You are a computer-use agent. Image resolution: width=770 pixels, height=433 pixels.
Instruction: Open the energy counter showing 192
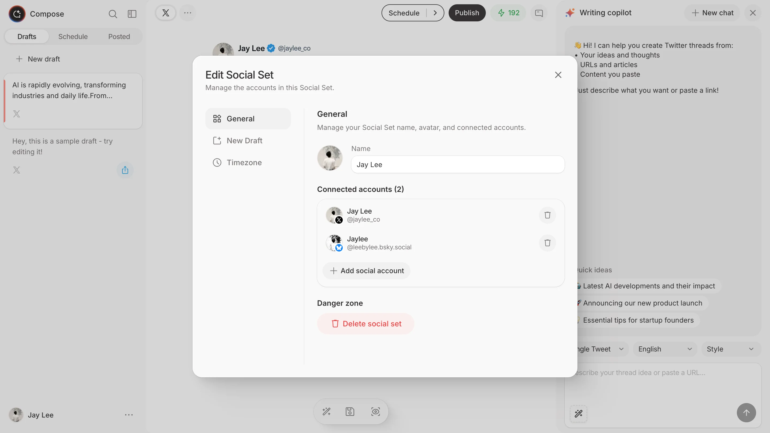pyautogui.click(x=508, y=13)
